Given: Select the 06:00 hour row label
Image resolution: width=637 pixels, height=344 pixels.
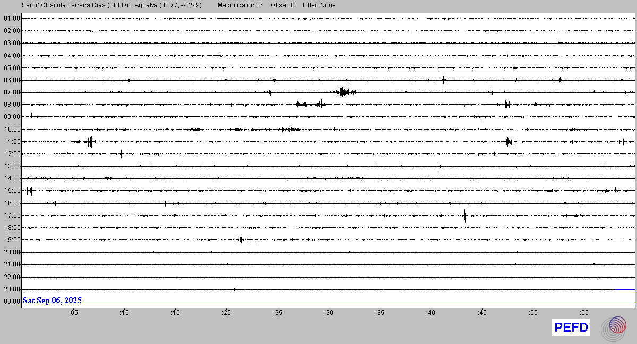Looking at the screenshot, I should 12,80.
